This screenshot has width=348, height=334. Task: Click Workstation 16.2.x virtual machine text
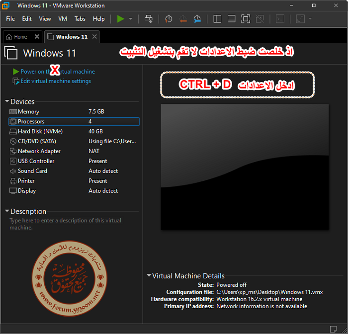tap(259, 299)
